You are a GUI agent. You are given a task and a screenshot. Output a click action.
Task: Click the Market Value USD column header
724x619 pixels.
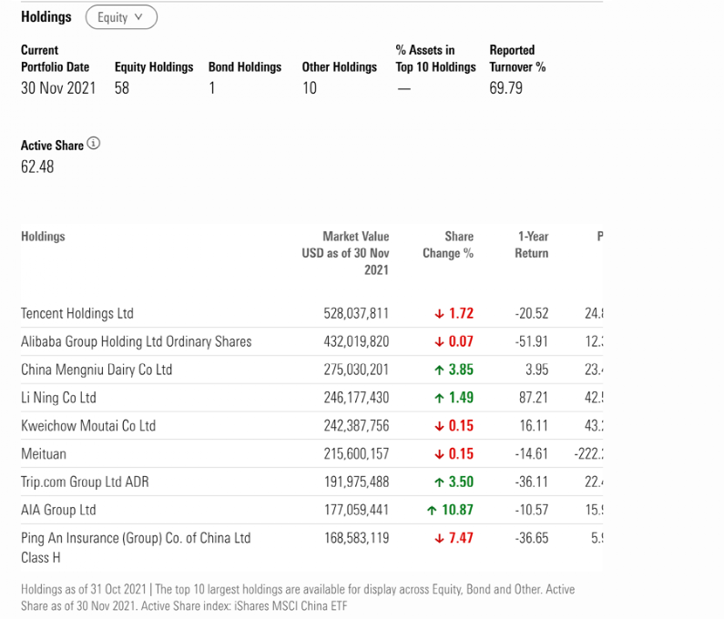pos(345,253)
